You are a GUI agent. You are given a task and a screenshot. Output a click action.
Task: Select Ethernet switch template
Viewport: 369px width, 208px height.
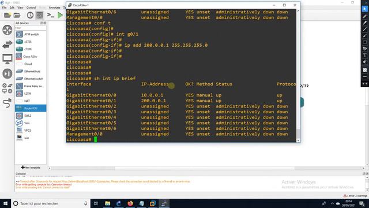31,79
